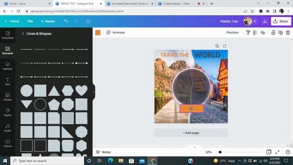Open the orange fill color swatch
293x165 pixels.
[x=98, y=33]
